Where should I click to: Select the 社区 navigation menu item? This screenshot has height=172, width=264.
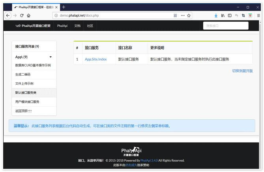[x=90, y=26]
